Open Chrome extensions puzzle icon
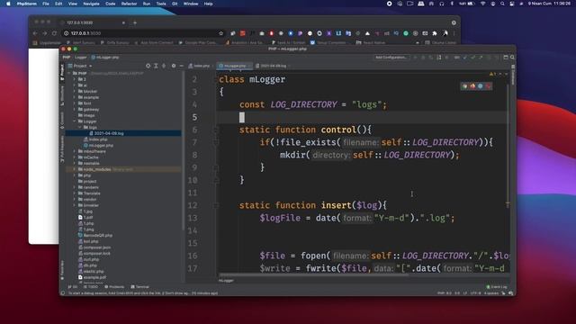This screenshot has height=324, width=576. click(435, 33)
